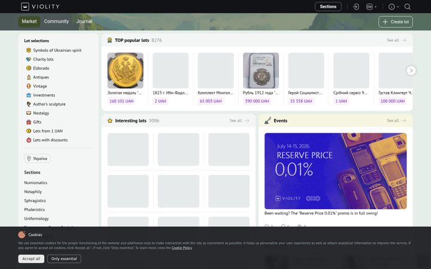Click the Eldorado gold icon
The image size is (431, 269).
29,68
